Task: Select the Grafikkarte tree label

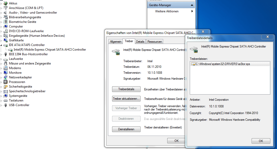Action: point(16,40)
